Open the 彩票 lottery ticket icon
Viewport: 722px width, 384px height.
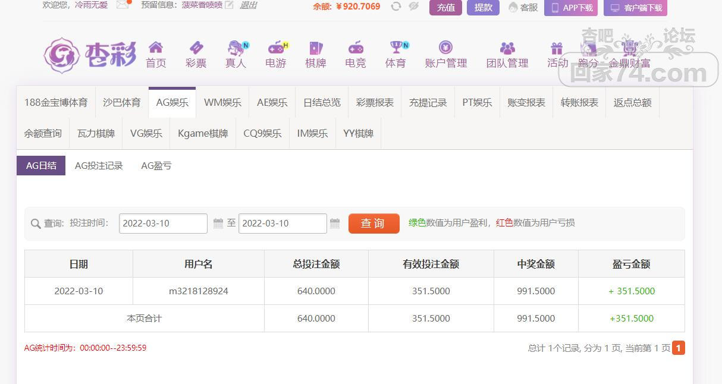pyautogui.click(x=196, y=48)
